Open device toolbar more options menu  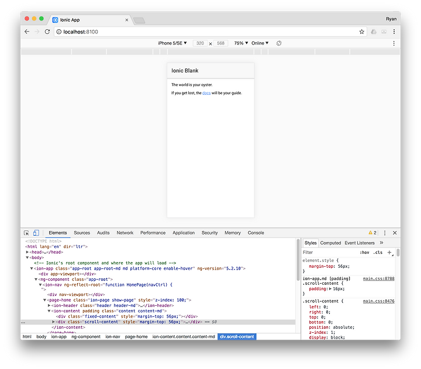point(394,43)
